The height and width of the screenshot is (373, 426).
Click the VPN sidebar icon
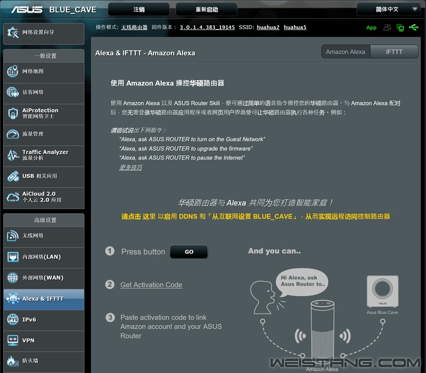point(13,340)
